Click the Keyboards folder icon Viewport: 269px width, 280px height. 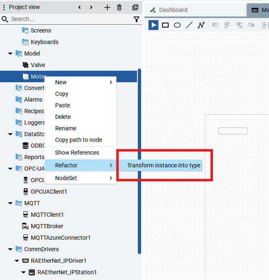click(26, 42)
